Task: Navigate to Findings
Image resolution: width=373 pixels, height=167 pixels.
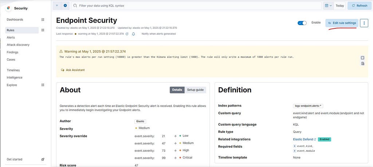Action: click(12, 52)
